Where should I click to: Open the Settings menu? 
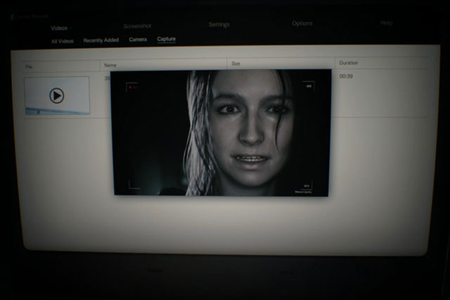[219, 25]
